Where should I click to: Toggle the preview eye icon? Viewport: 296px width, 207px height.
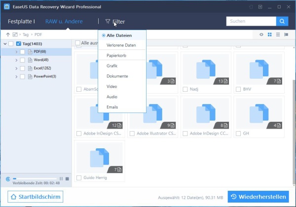click(x=261, y=34)
